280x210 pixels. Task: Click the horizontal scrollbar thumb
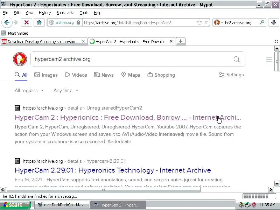[x=103, y=189]
